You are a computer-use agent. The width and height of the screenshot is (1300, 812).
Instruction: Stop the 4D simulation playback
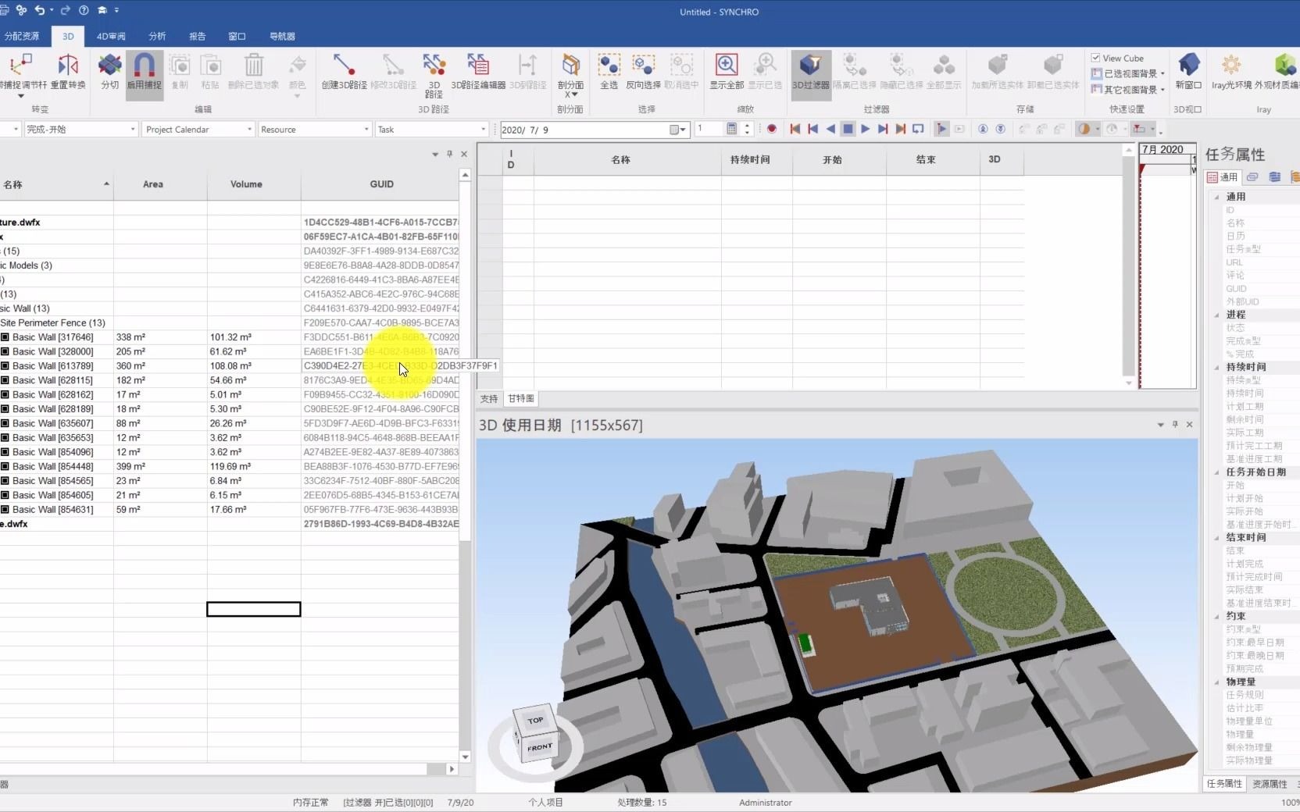coord(848,129)
